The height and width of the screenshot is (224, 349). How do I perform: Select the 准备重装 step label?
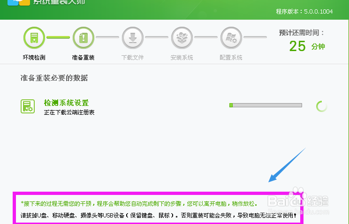83,58
